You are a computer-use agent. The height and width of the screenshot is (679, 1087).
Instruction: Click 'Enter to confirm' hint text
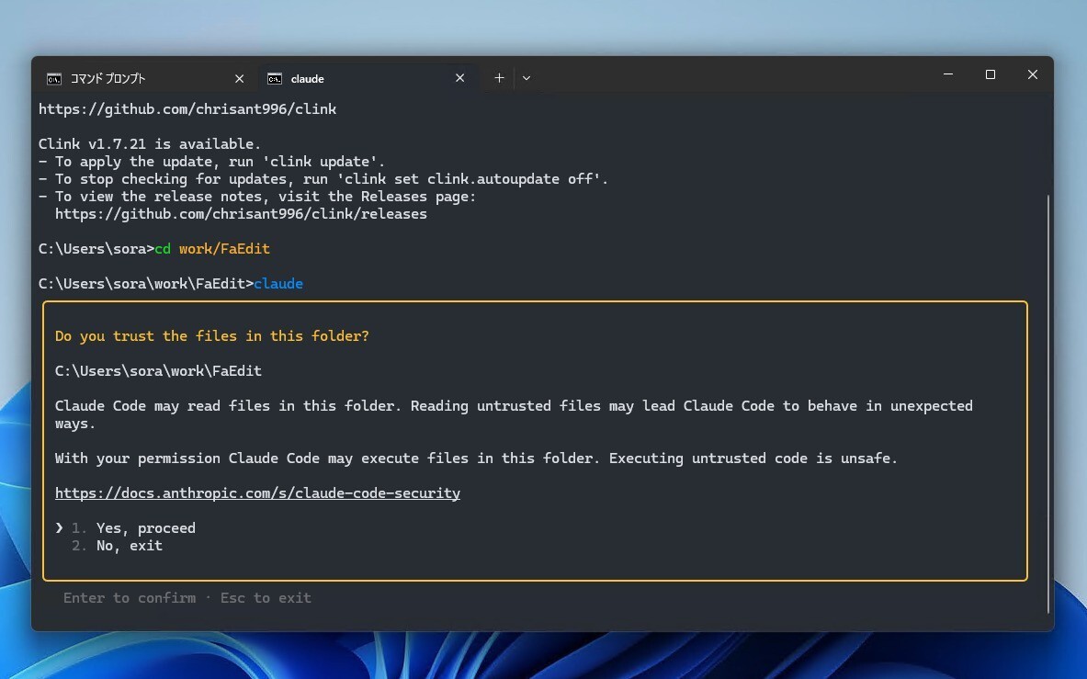129,598
